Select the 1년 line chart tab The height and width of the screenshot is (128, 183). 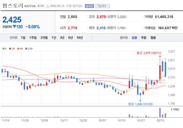pos(54,38)
